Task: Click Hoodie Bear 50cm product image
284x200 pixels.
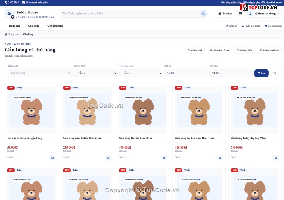Action: click(143, 110)
